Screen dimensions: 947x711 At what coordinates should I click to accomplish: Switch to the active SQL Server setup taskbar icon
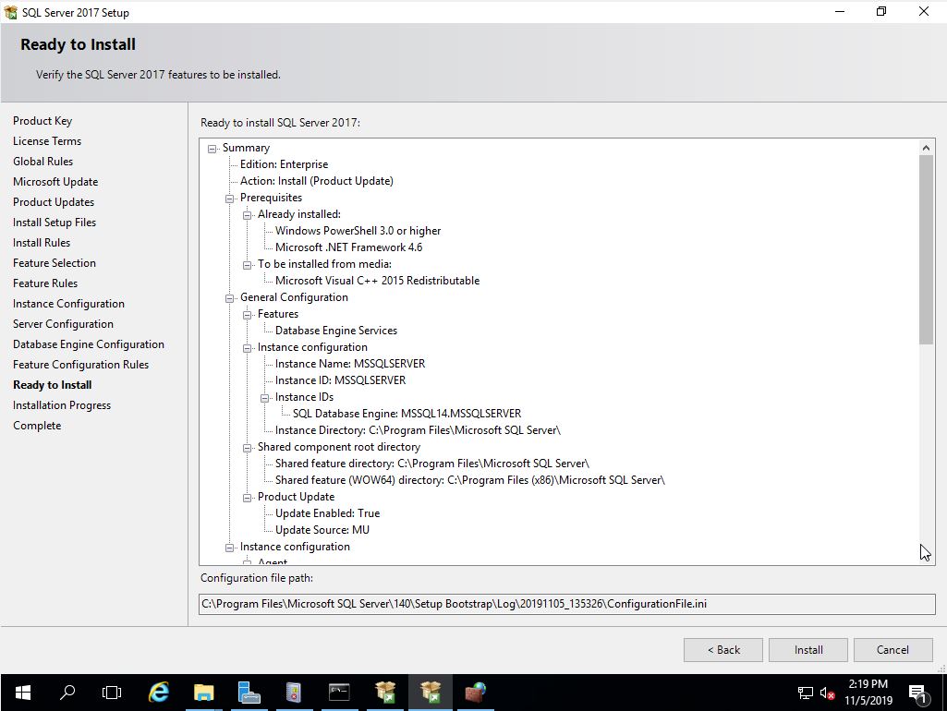430,693
